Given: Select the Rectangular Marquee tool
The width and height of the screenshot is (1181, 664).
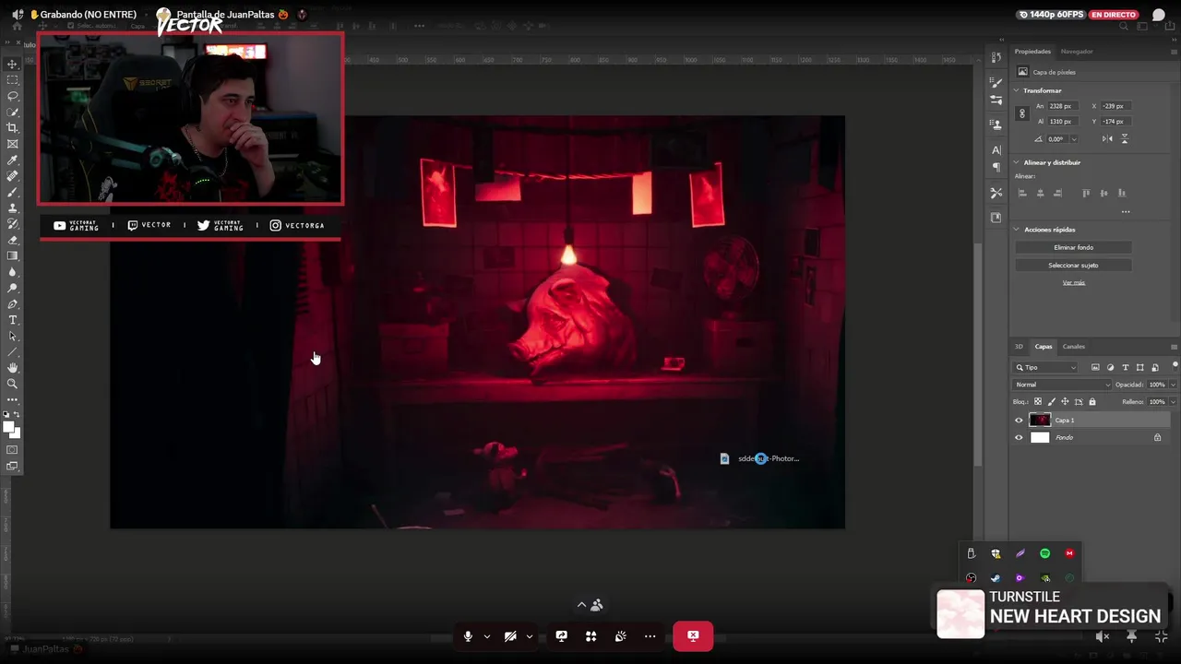Looking at the screenshot, I should pos(13,80).
